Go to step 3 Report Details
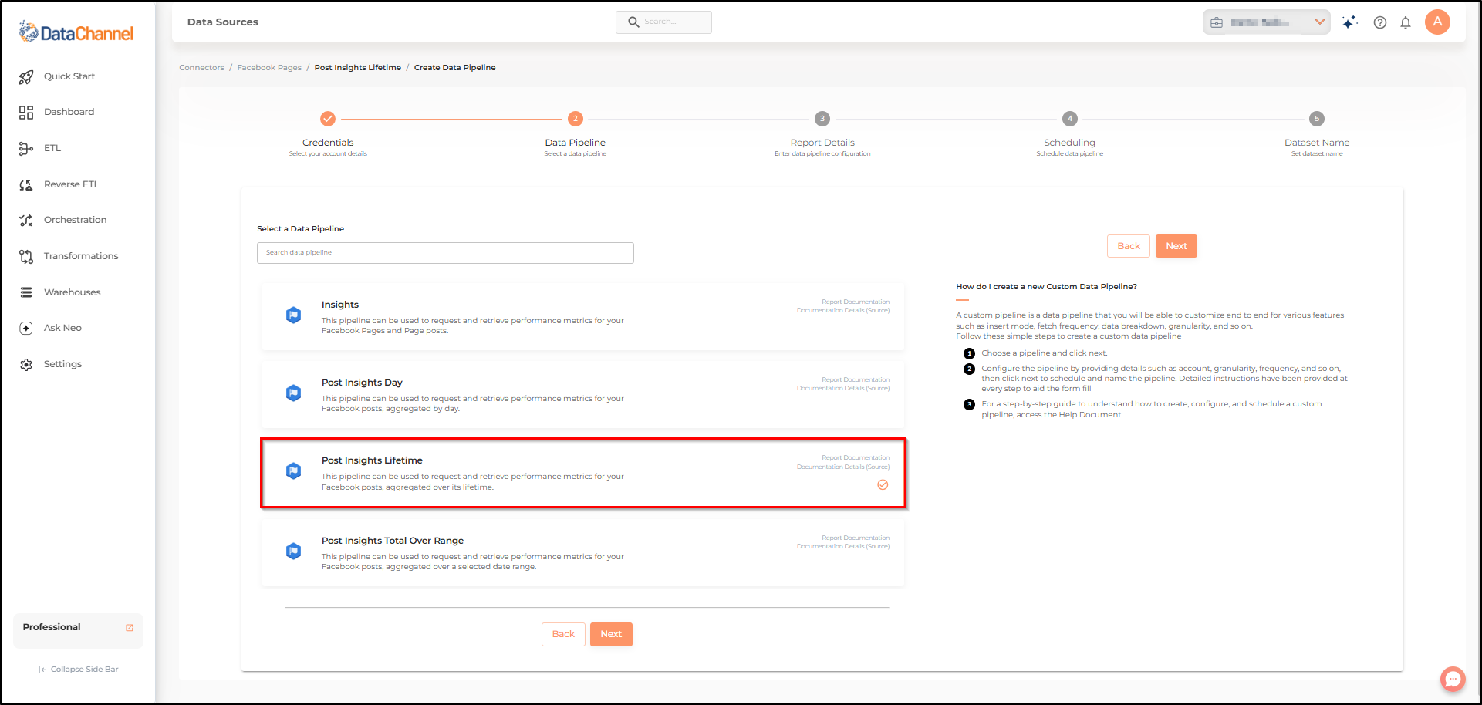Screen dimensions: 1482x705 (822, 119)
